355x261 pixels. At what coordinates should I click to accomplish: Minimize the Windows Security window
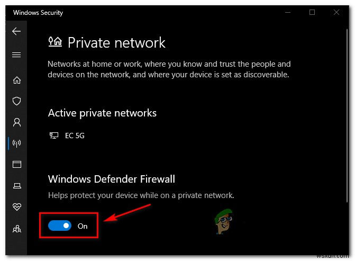(x=288, y=11)
